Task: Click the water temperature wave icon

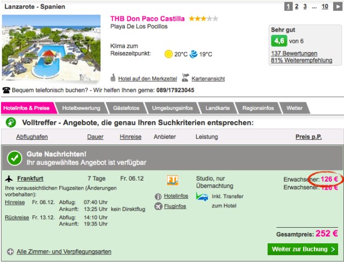Action: (193, 54)
